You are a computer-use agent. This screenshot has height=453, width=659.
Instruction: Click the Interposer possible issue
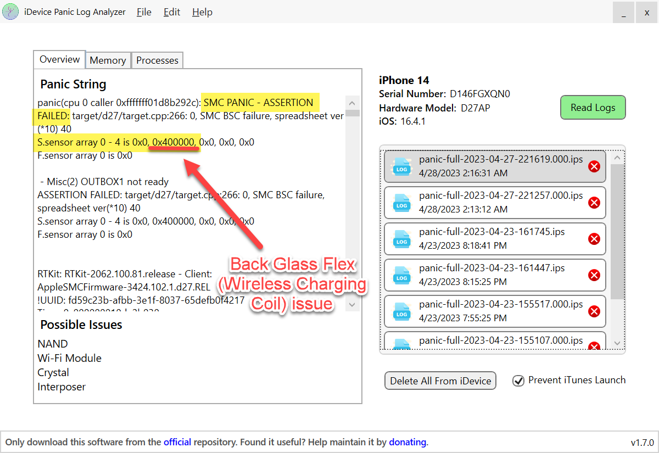point(62,387)
